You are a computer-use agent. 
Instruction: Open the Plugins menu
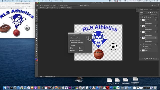(51, 1)
